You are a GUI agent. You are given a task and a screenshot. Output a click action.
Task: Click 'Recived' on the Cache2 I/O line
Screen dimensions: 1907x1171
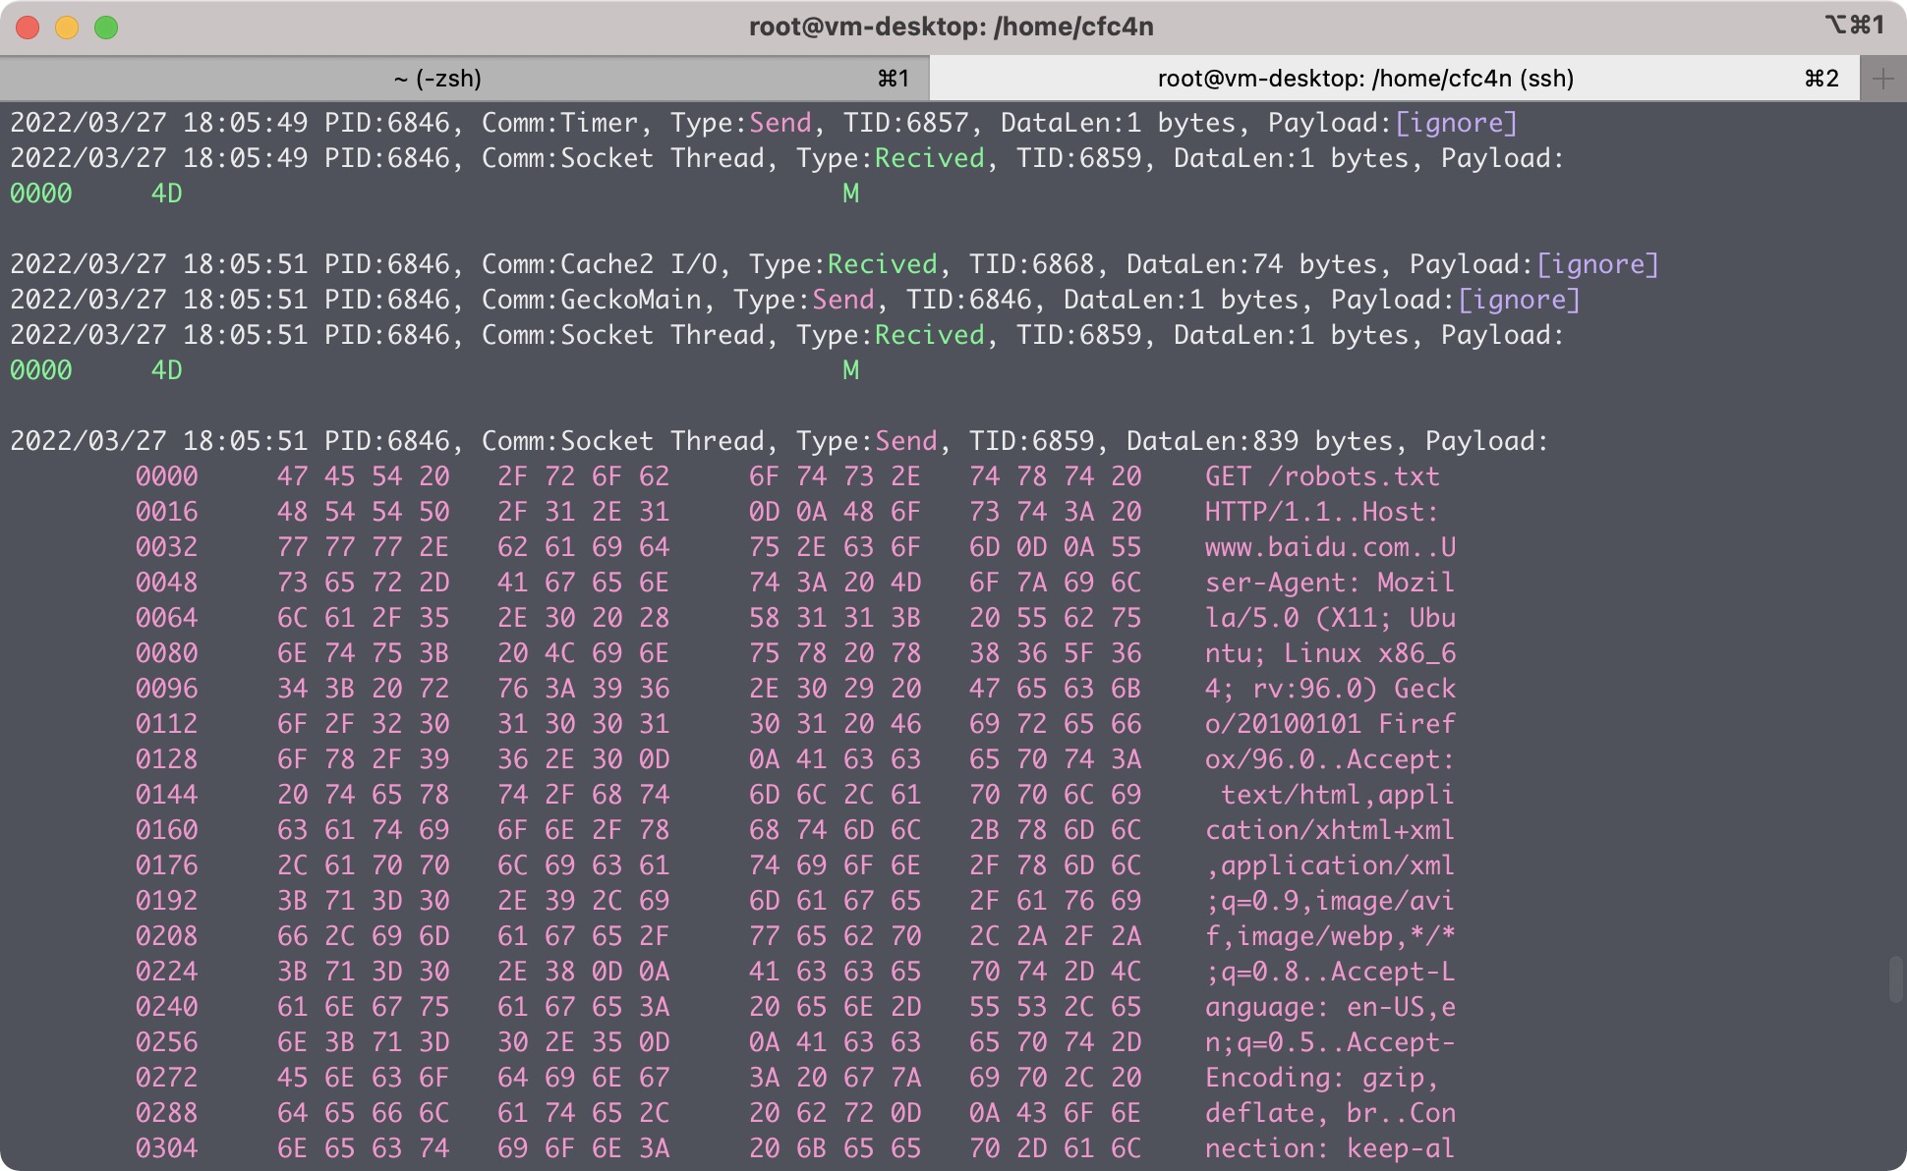(x=882, y=264)
